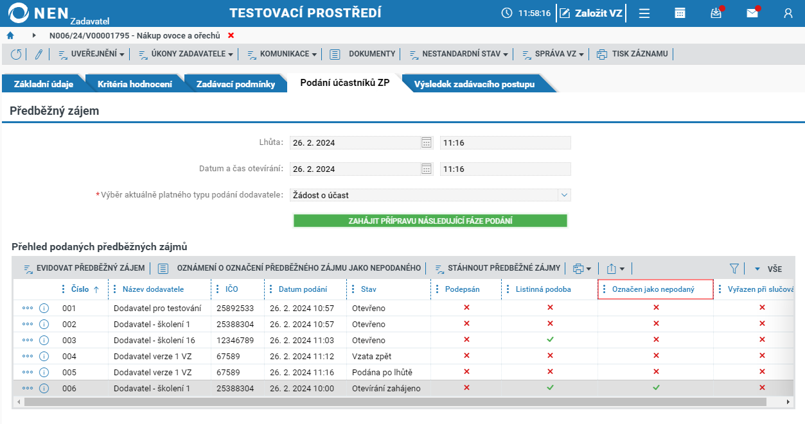Open the user profile icon
Screen dimensions: 805x424
[788, 13]
